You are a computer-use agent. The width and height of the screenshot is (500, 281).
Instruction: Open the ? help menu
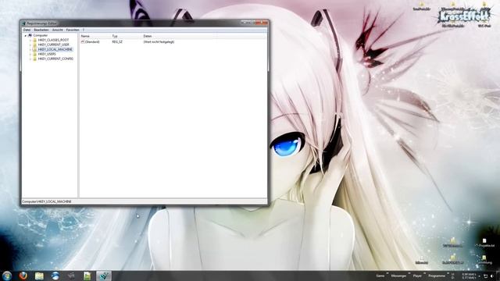[x=84, y=30]
